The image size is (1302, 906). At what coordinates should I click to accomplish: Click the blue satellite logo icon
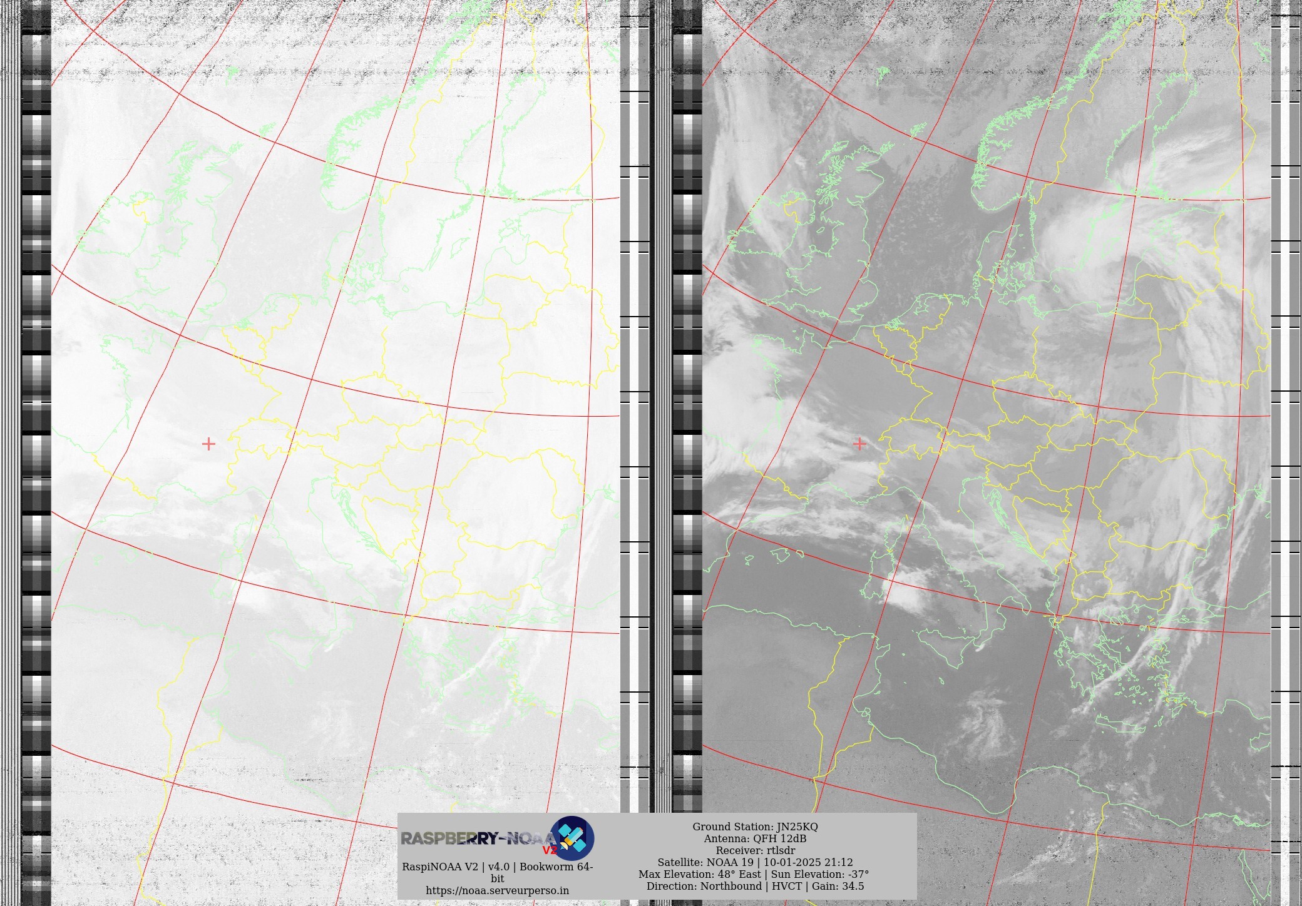[x=572, y=838]
